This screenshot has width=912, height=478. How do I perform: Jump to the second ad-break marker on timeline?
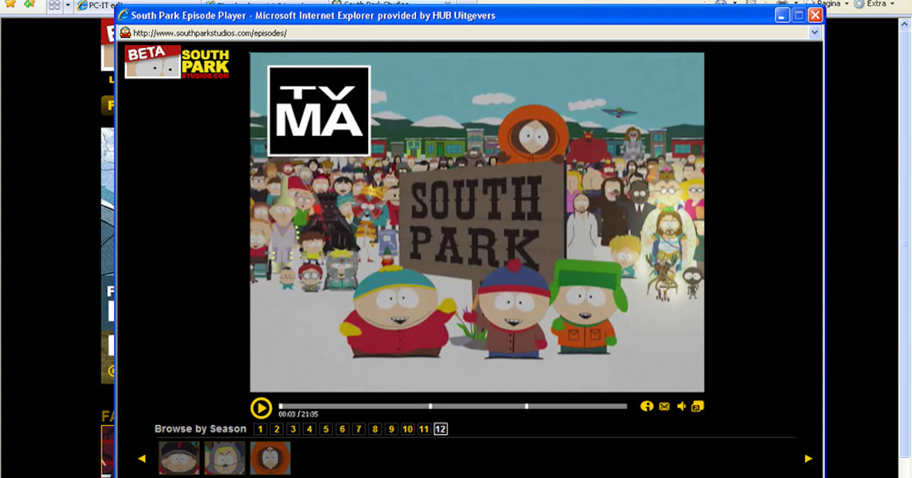pos(526,406)
